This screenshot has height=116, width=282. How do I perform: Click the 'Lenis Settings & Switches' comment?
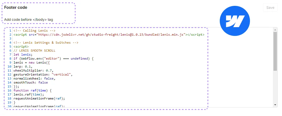pyautogui.click(x=46, y=43)
